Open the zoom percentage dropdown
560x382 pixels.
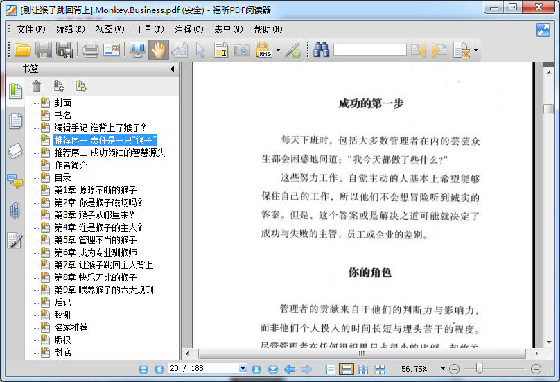(443, 368)
